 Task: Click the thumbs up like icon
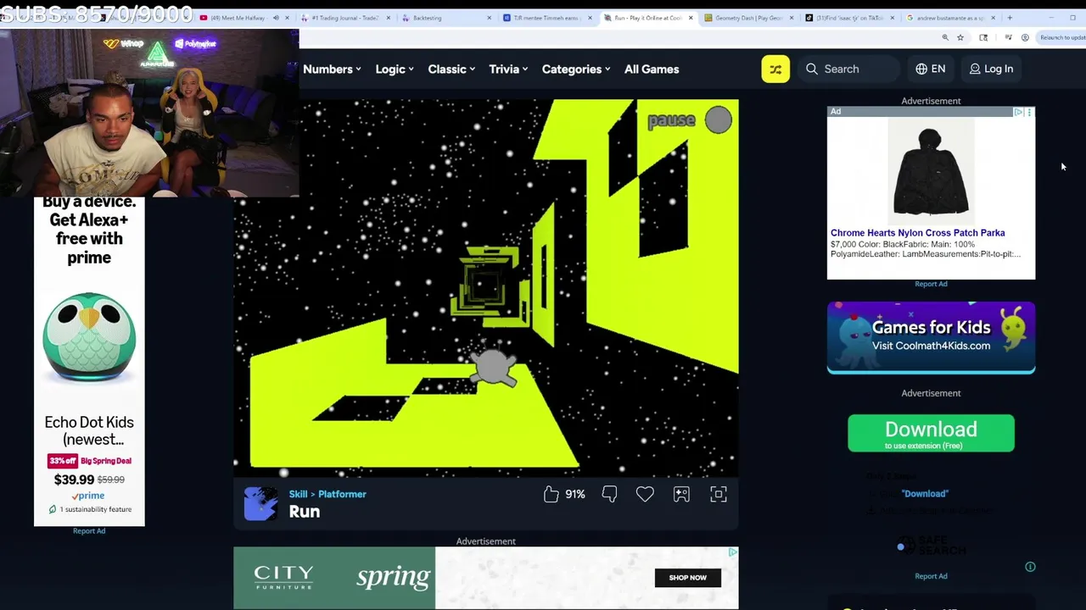click(x=551, y=494)
